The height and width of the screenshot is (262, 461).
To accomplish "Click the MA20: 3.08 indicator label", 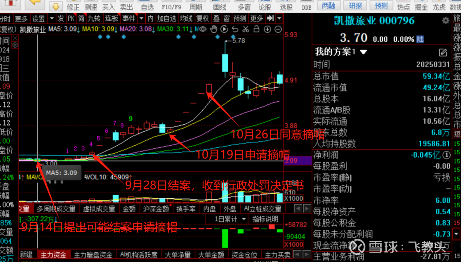I will [x=136, y=29].
